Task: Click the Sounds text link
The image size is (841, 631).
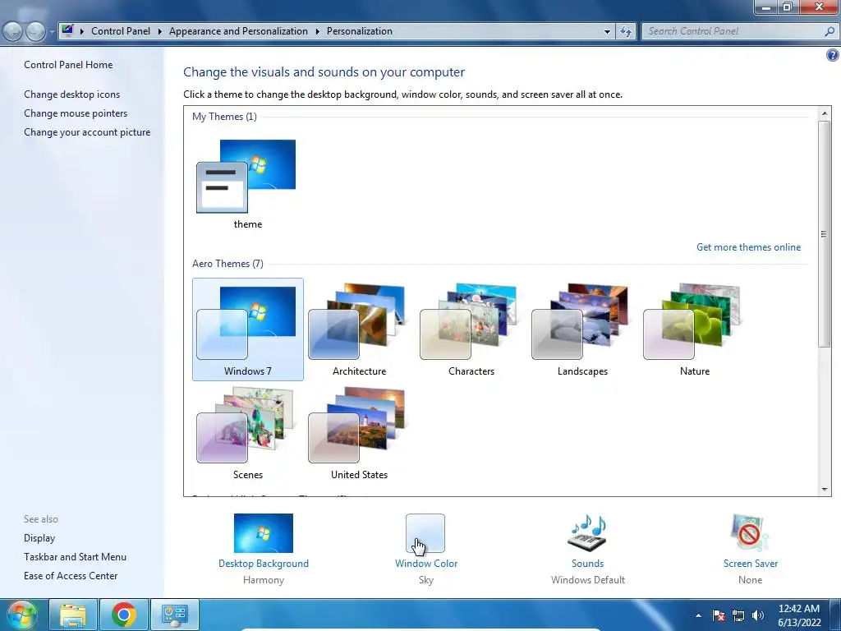Action: [587, 564]
